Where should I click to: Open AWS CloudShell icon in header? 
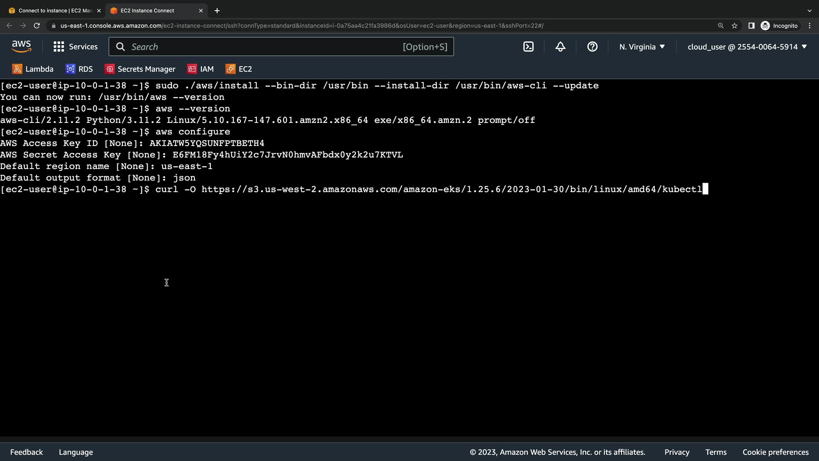click(528, 47)
